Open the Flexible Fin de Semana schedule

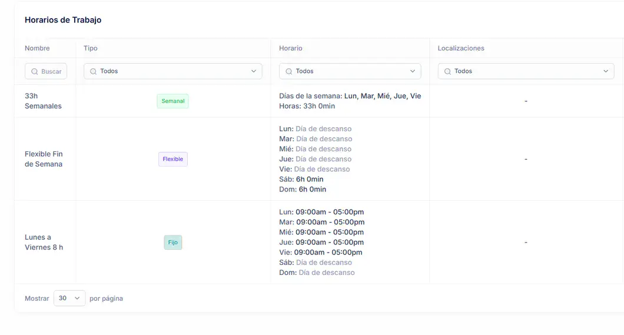(x=44, y=159)
